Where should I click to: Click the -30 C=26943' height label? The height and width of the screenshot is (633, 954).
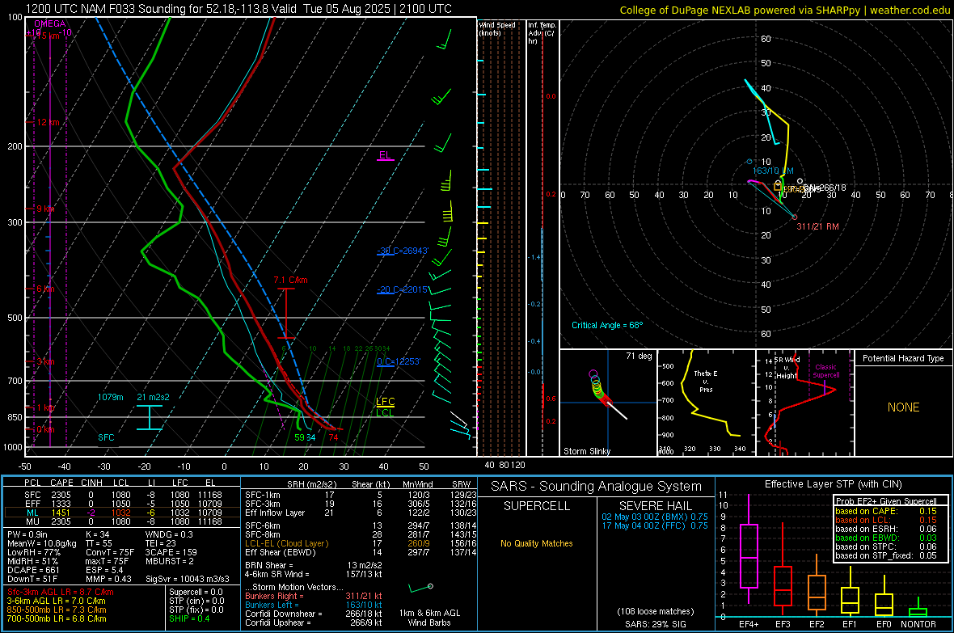coord(403,251)
